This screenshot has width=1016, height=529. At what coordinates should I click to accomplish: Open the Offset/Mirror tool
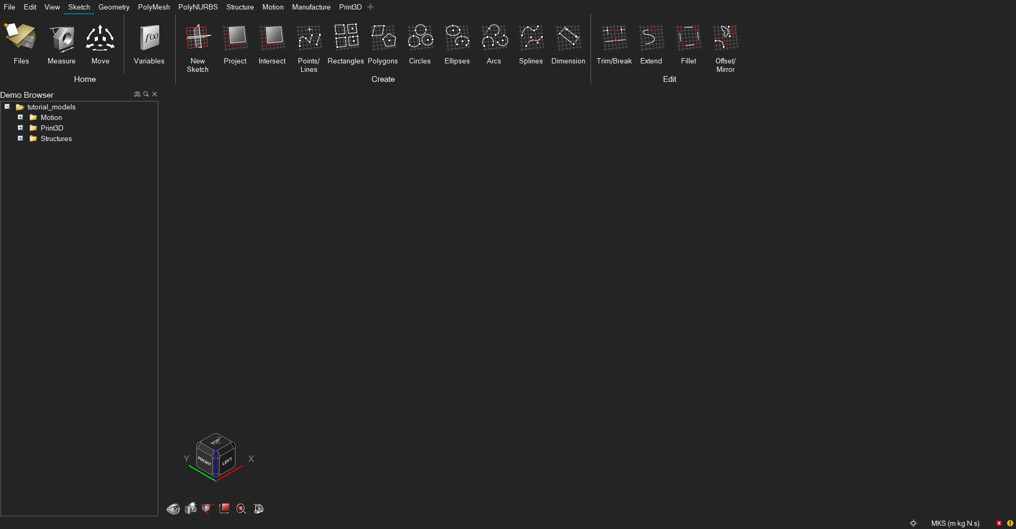(x=724, y=42)
